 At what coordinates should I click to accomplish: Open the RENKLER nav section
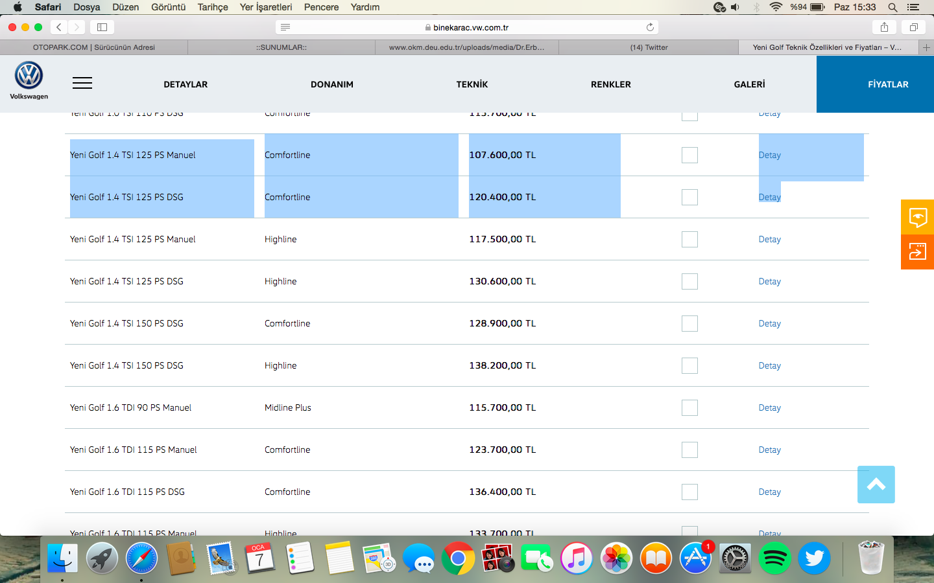click(611, 84)
